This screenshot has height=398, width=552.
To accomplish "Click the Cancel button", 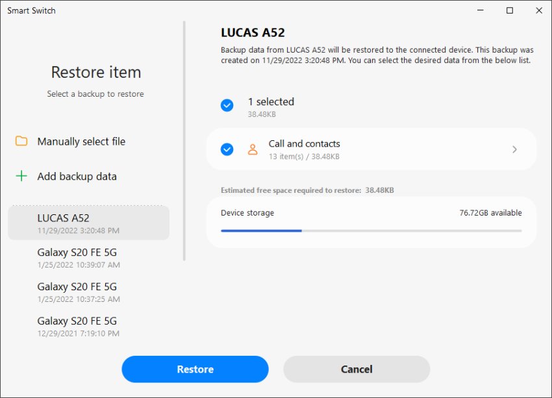I will click(357, 369).
